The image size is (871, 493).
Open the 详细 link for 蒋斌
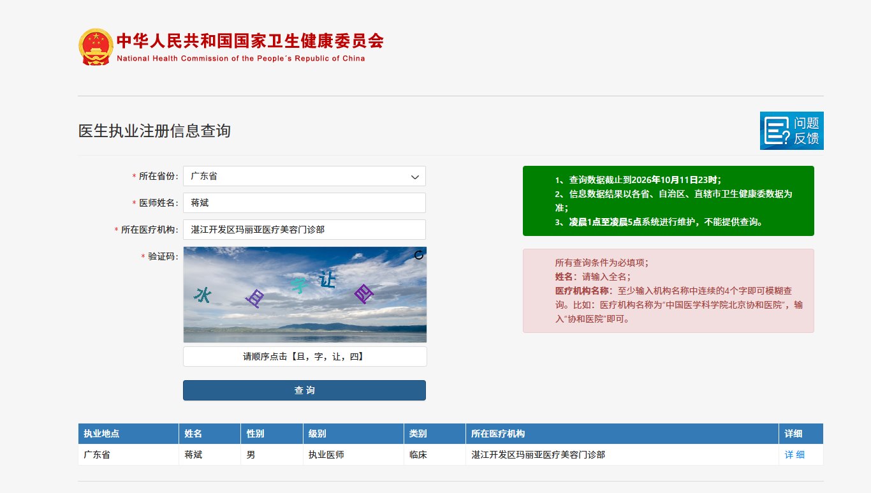(x=794, y=455)
